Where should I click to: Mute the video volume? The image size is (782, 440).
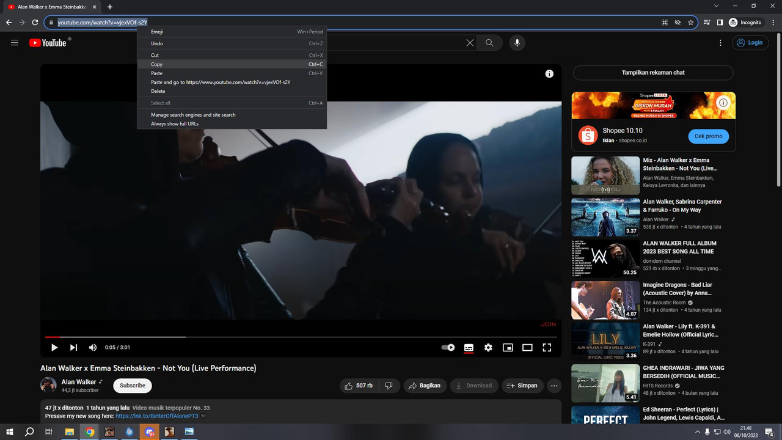click(93, 347)
